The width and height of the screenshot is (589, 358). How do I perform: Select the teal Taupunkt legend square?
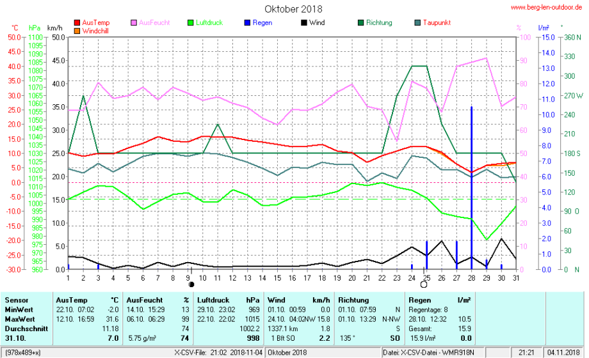point(417,23)
